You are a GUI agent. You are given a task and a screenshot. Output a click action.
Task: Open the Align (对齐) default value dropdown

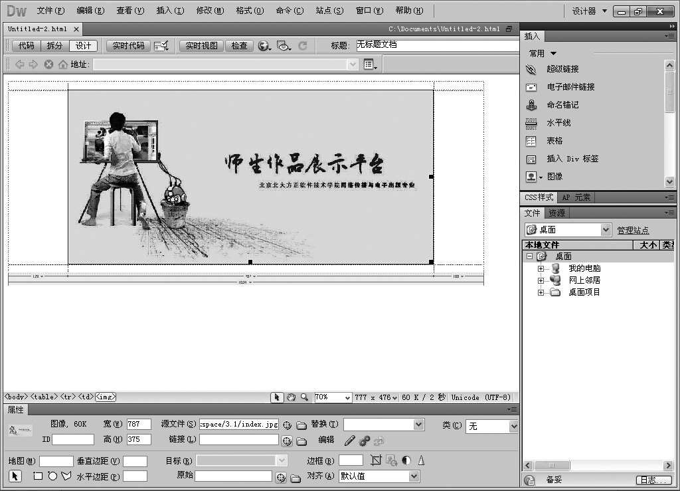tap(414, 476)
